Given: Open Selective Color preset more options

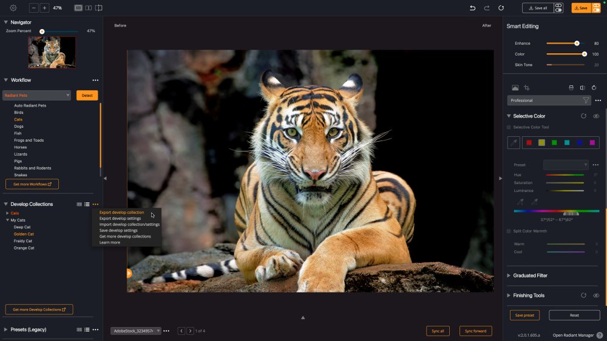Looking at the screenshot, I should click(596, 165).
